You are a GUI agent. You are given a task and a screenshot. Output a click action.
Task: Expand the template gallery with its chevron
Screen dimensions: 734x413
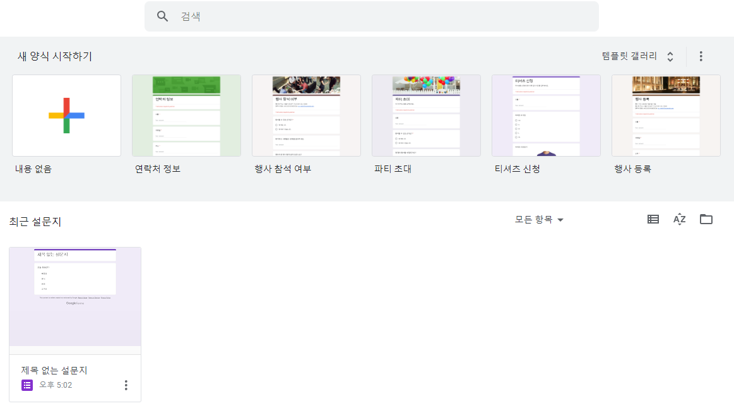(670, 56)
